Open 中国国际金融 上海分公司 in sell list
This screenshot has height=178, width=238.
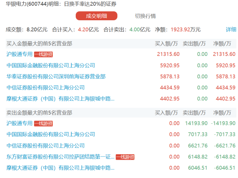51,134
